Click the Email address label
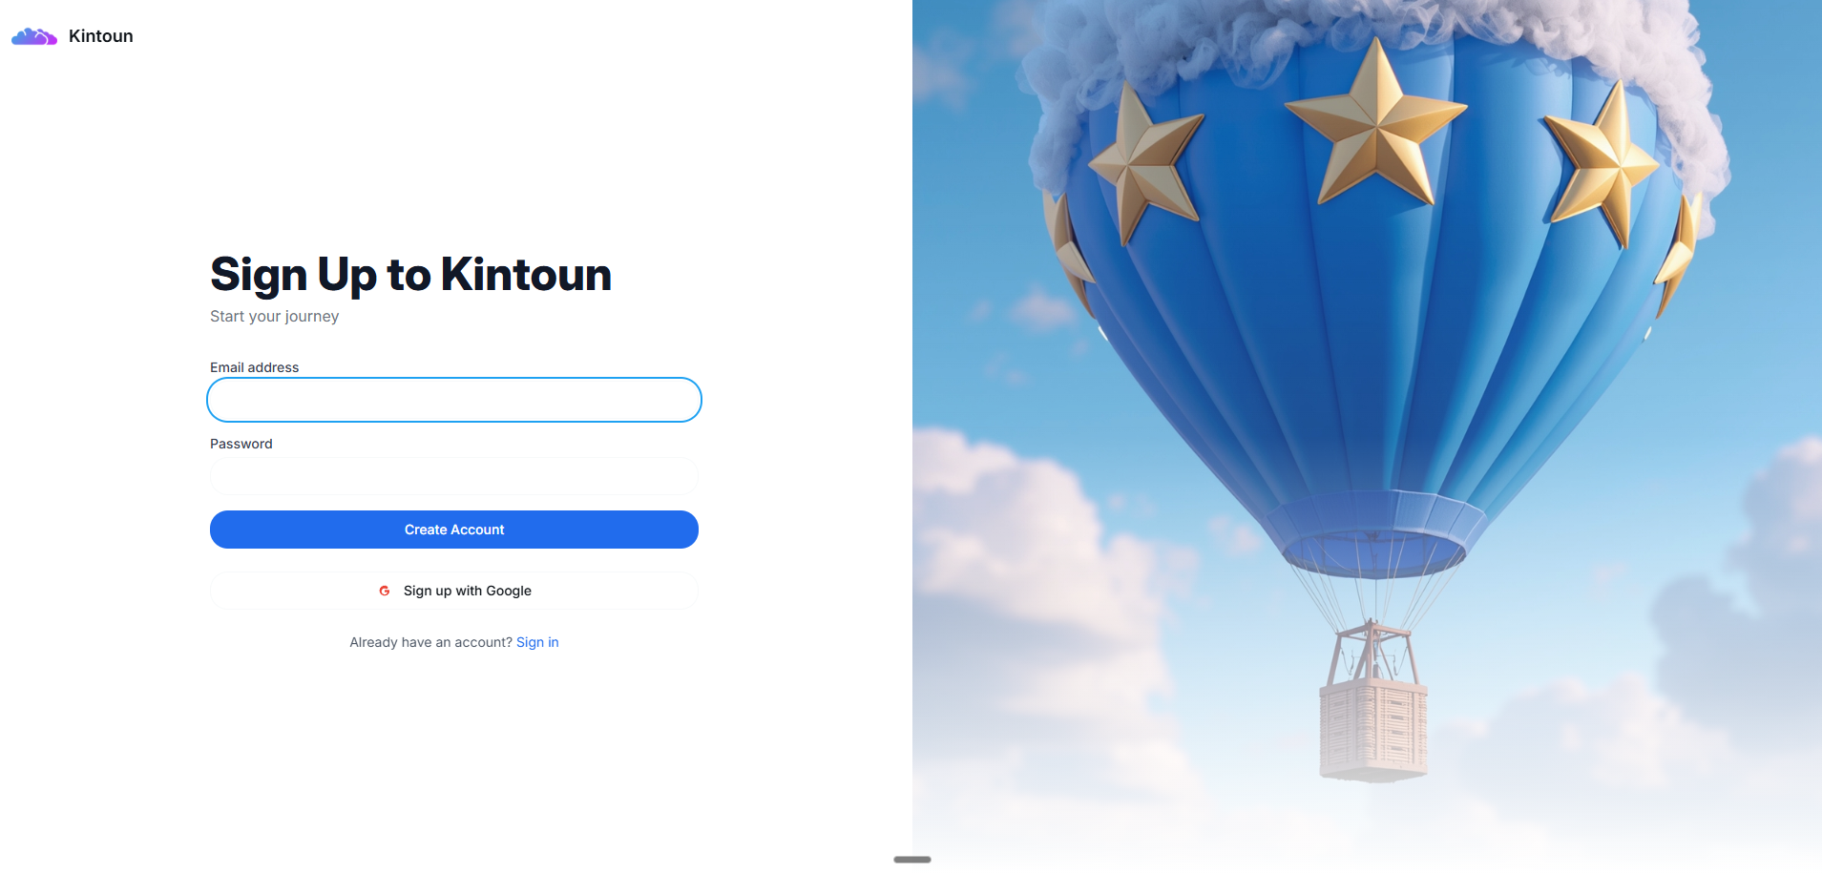 (254, 367)
